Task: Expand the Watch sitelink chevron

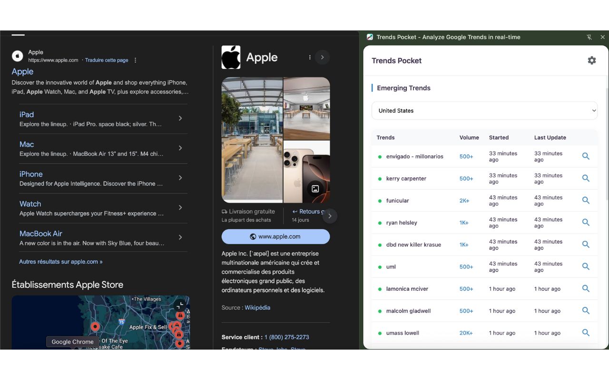Action: pyautogui.click(x=180, y=208)
